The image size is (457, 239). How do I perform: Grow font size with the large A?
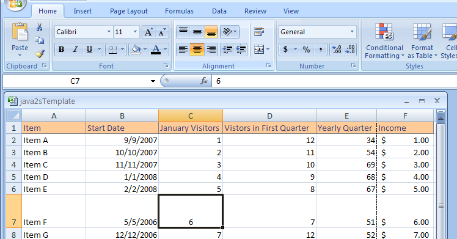(148, 32)
